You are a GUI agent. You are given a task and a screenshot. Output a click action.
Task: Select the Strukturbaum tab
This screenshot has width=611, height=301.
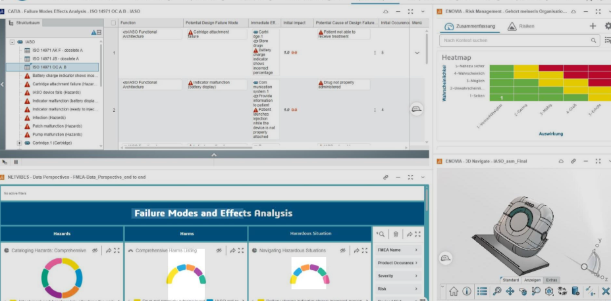tap(24, 23)
